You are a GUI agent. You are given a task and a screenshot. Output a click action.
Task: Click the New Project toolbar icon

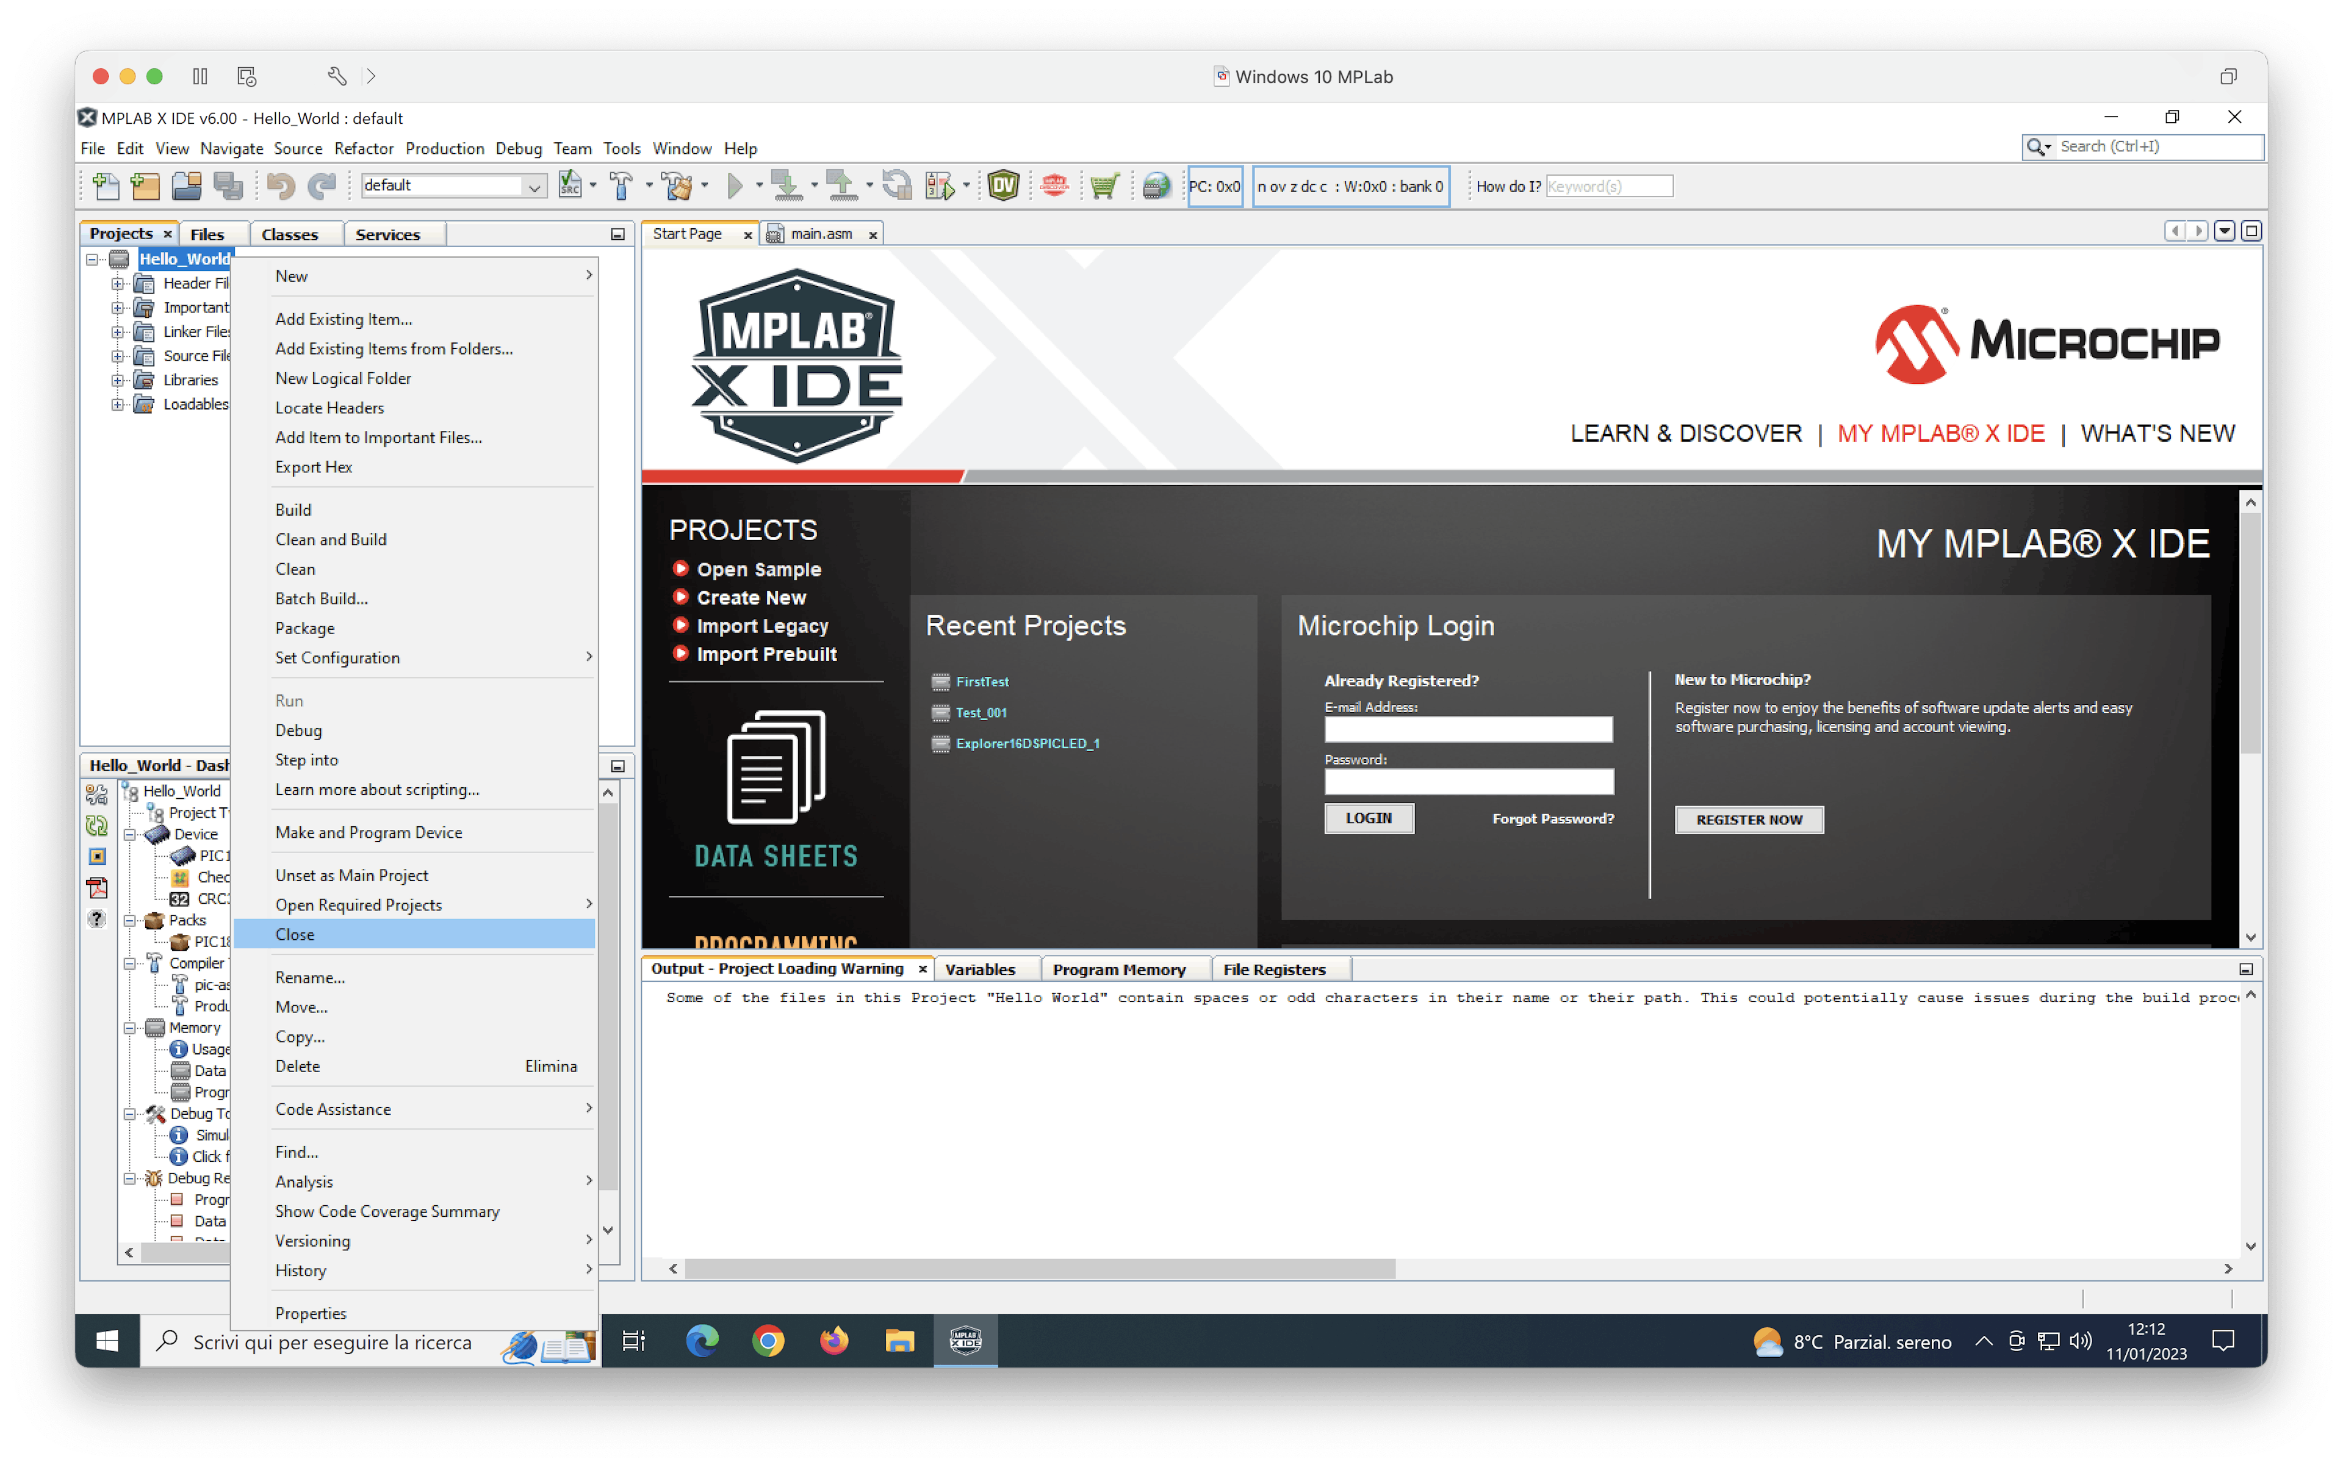click(146, 186)
